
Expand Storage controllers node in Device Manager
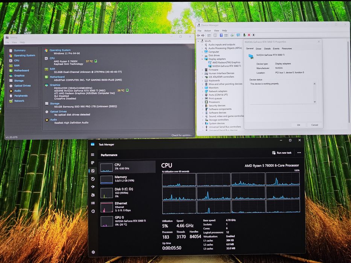pyautogui.click(x=203, y=120)
